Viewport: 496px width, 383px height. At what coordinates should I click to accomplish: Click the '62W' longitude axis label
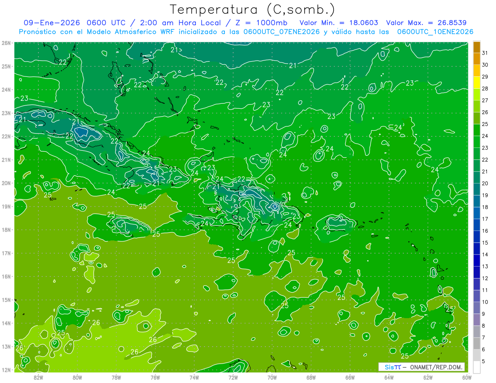pyautogui.click(x=428, y=377)
